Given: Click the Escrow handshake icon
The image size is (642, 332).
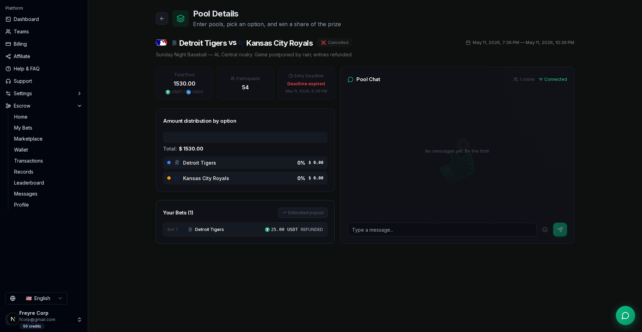Looking at the screenshot, I should coord(8,106).
